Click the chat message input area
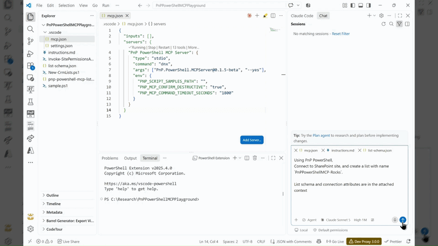The image size is (438, 246). 349,184
